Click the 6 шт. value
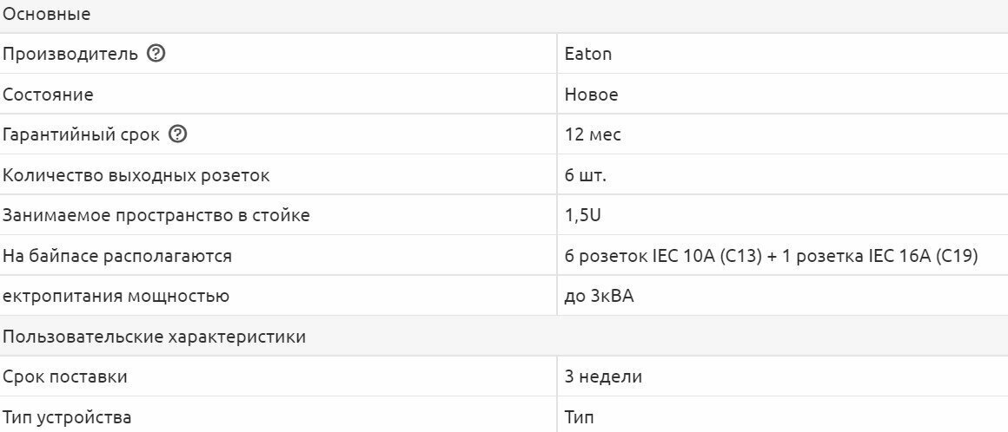The height and width of the screenshot is (432, 1008). 586,175
